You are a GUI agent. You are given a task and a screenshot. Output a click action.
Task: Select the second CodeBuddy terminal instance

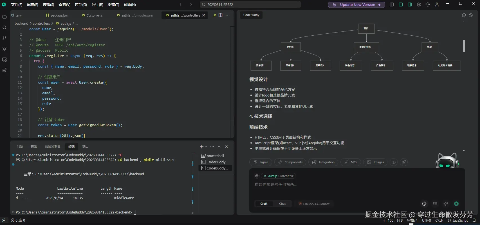pos(215,168)
